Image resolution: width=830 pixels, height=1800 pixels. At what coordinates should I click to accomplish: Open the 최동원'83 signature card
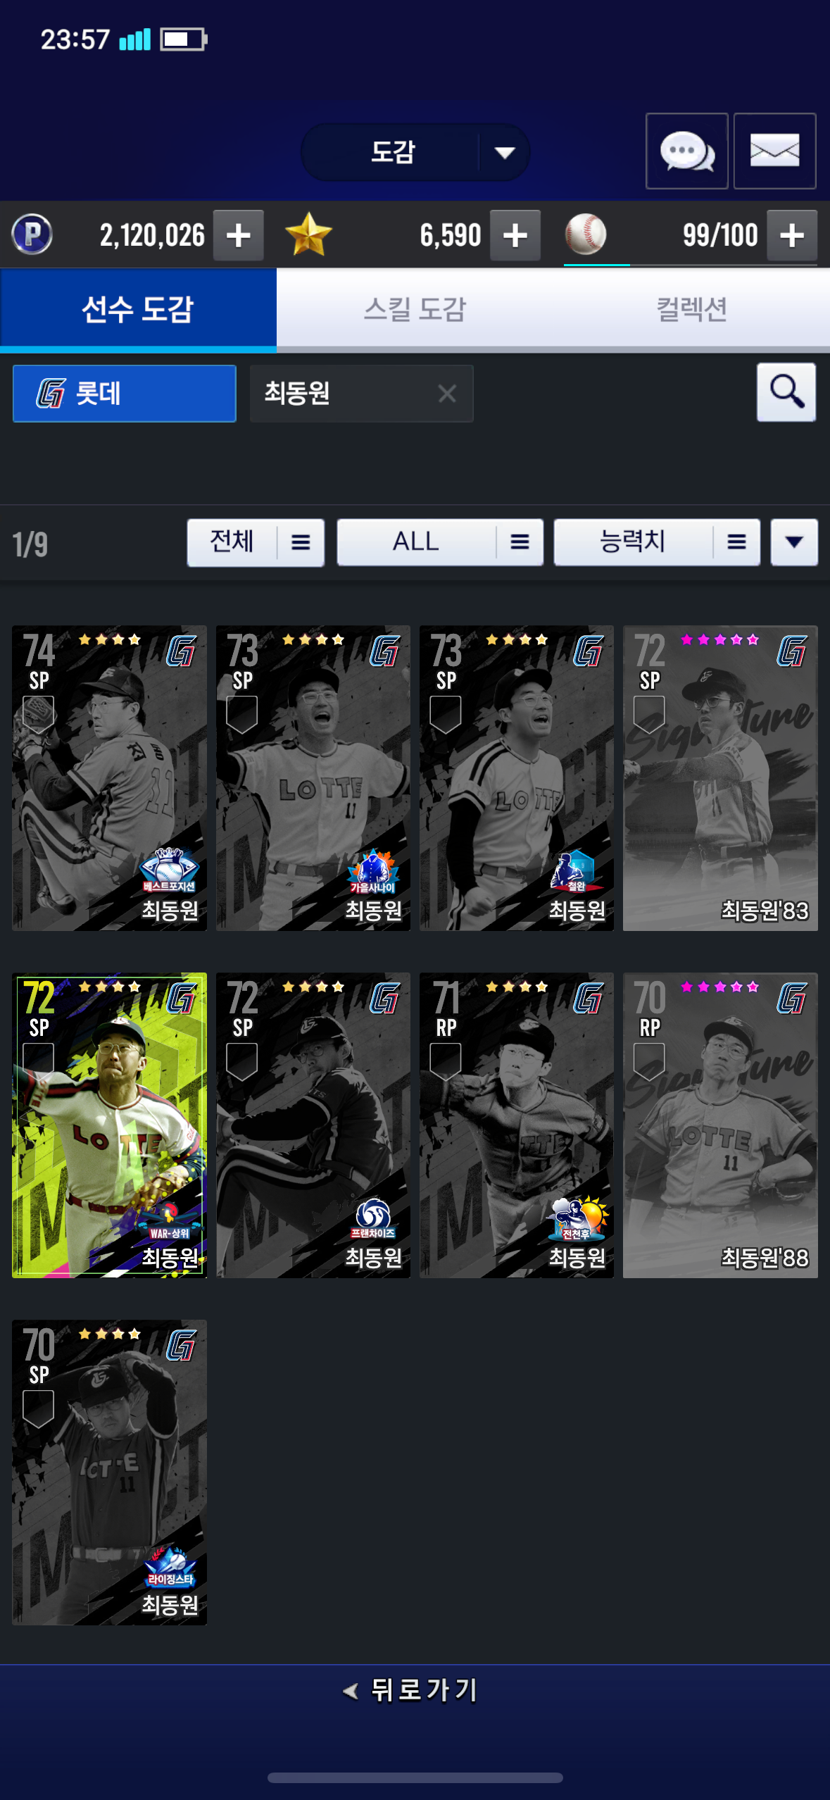pyautogui.click(x=720, y=778)
